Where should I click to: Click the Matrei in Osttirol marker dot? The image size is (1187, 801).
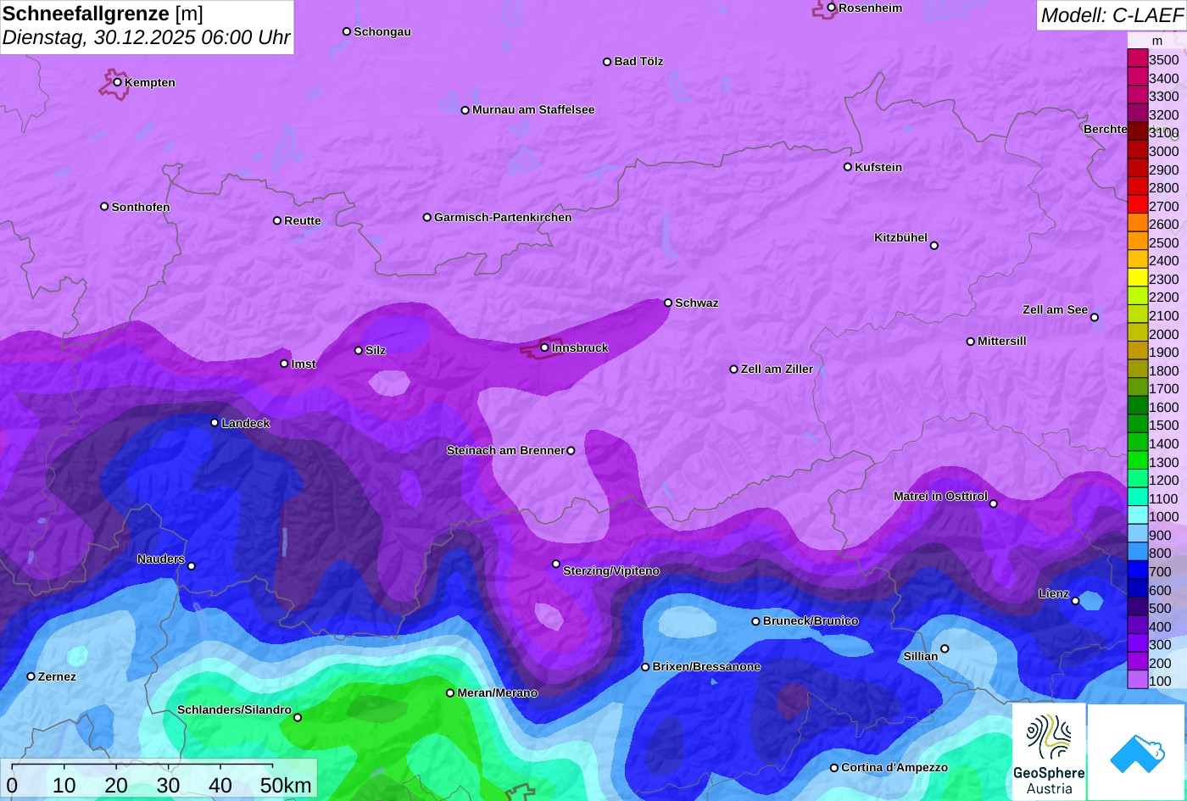pyautogui.click(x=994, y=504)
